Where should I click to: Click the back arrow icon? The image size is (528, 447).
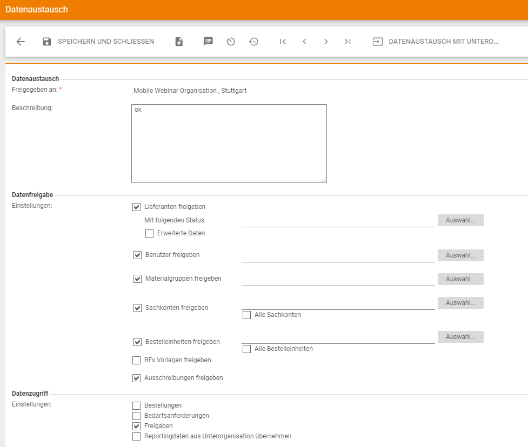pyautogui.click(x=21, y=42)
